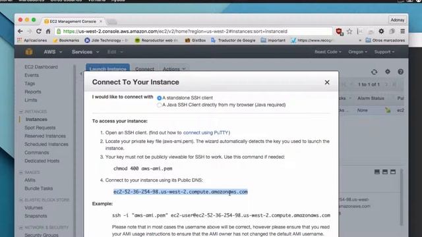Open the Oregon region dropdown
This screenshot has width=422, height=237.
coord(357,52)
